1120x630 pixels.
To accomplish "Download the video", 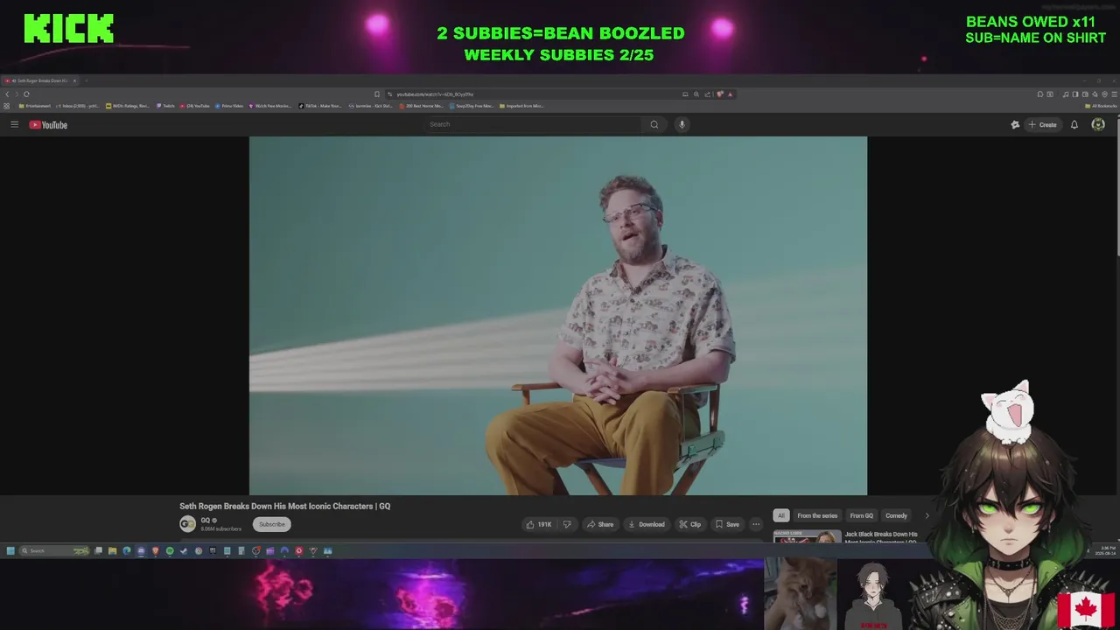I will [647, 524].
